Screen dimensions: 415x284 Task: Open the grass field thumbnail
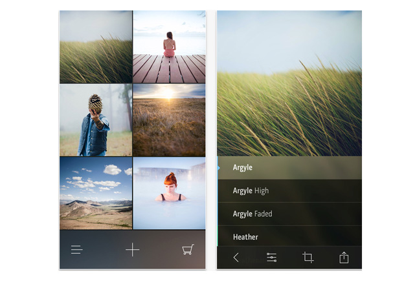pos(96,46)
